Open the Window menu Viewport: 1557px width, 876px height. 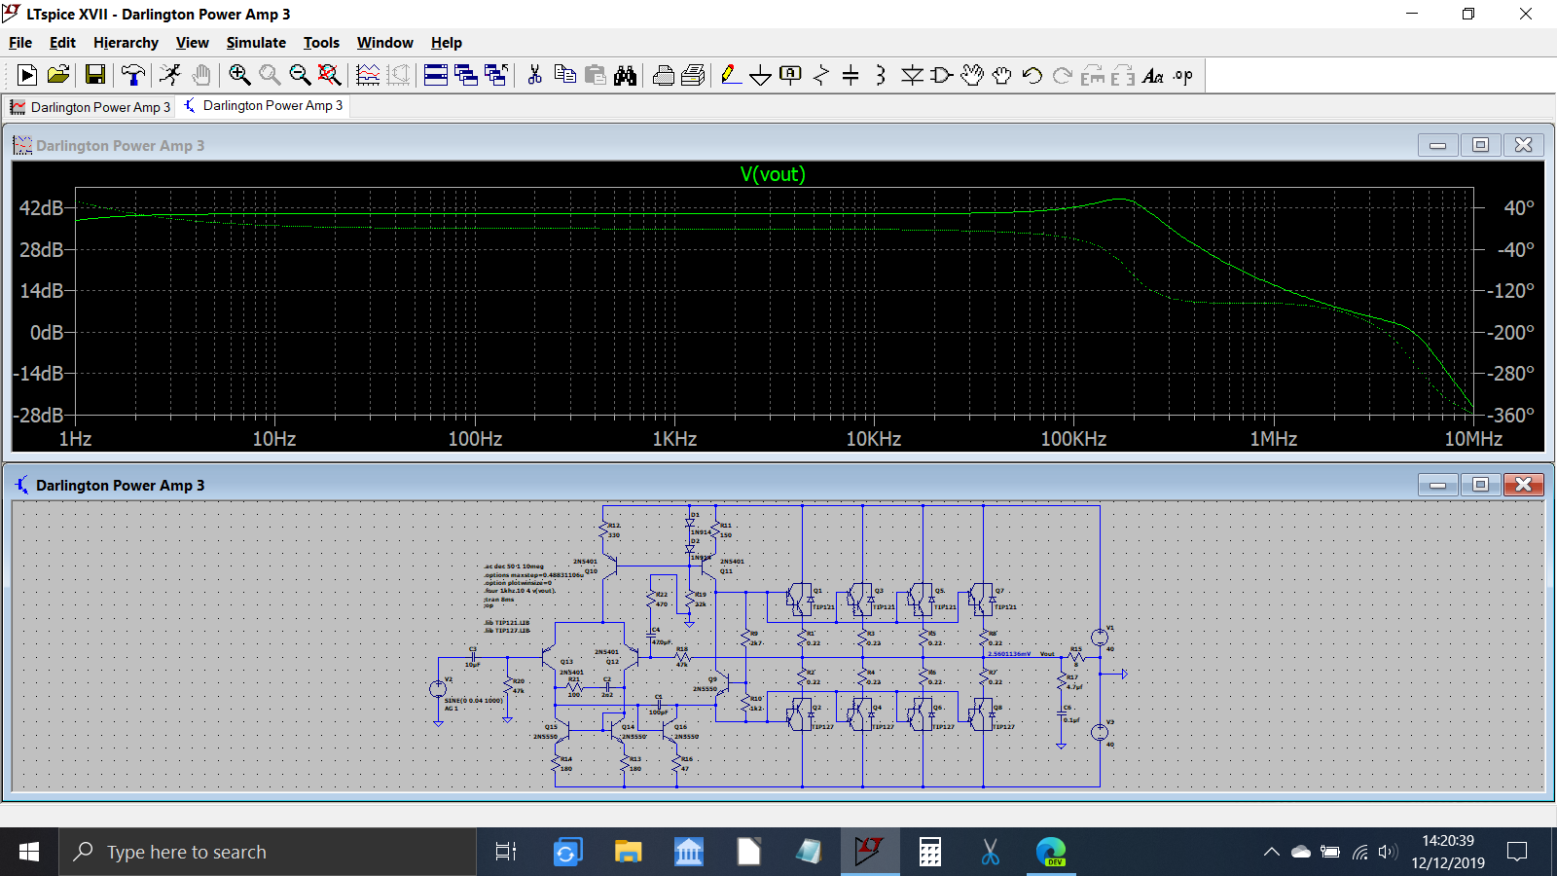click(384, 43)
